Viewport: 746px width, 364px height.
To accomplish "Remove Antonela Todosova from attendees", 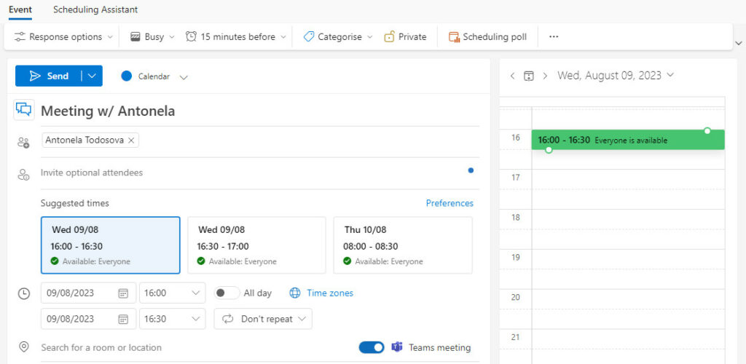I will [131, 141].
